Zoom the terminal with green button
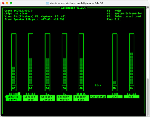 (x=11, y=3)
